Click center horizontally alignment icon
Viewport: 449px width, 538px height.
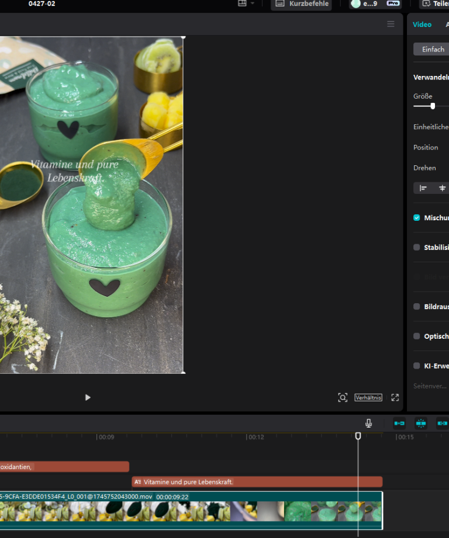click(442, 188)
